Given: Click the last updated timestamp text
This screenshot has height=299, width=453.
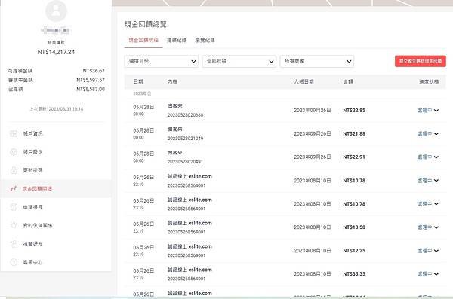Looking at the screenshot, I should click(x=57, y=109).
